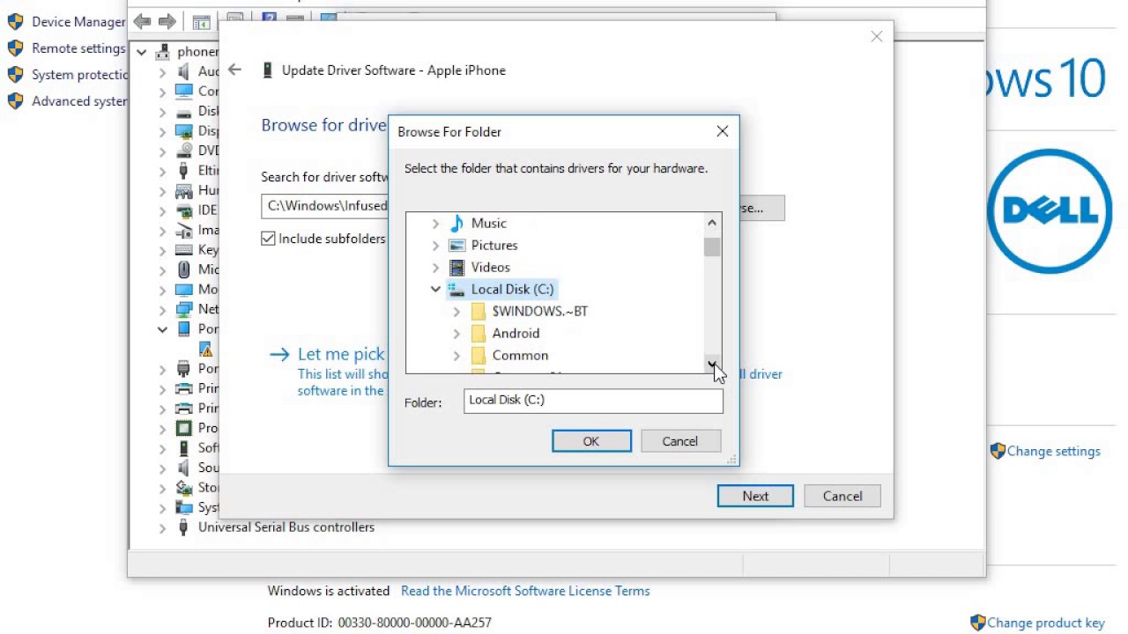Expand the Videos node in folder tree

coord(435,268)
